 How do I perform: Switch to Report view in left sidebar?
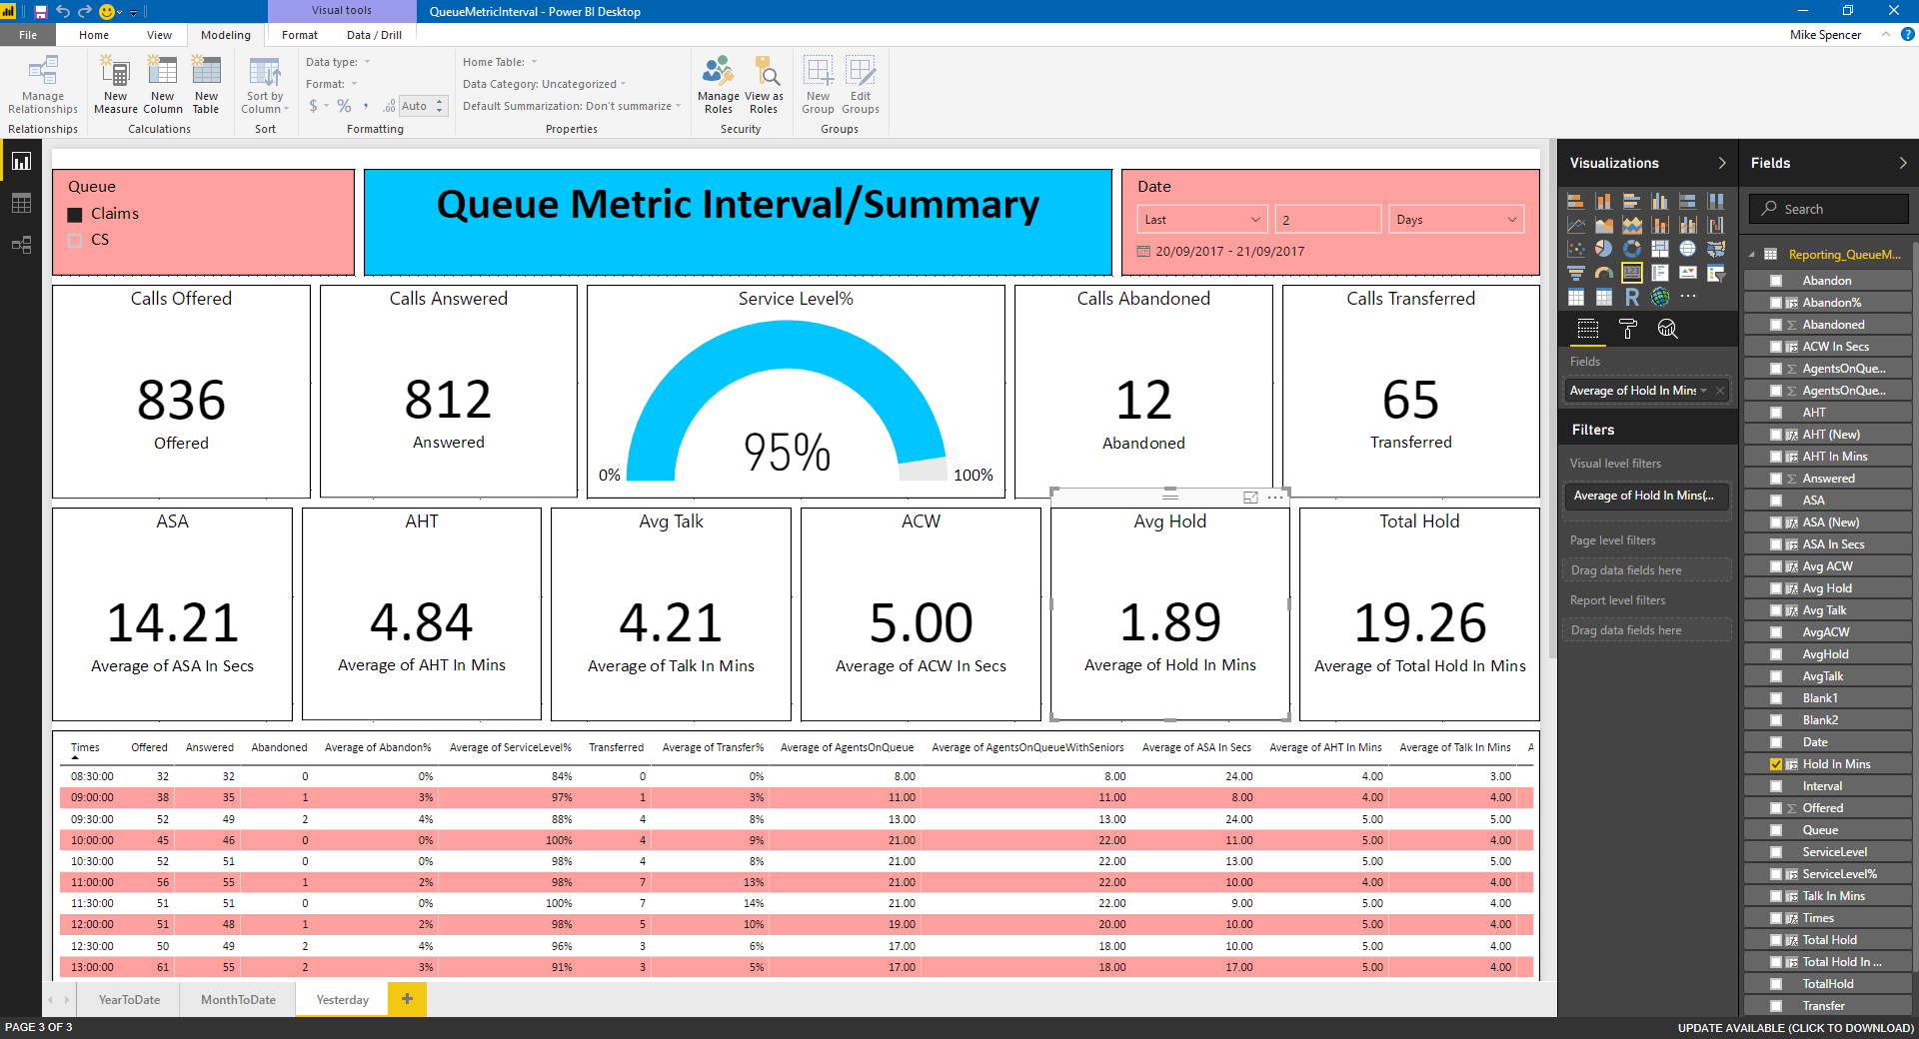pos(21,161)
